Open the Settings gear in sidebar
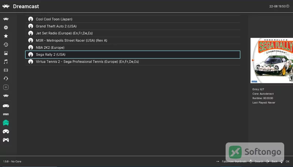Screen dimensions: 293x167 coord(6,27)
